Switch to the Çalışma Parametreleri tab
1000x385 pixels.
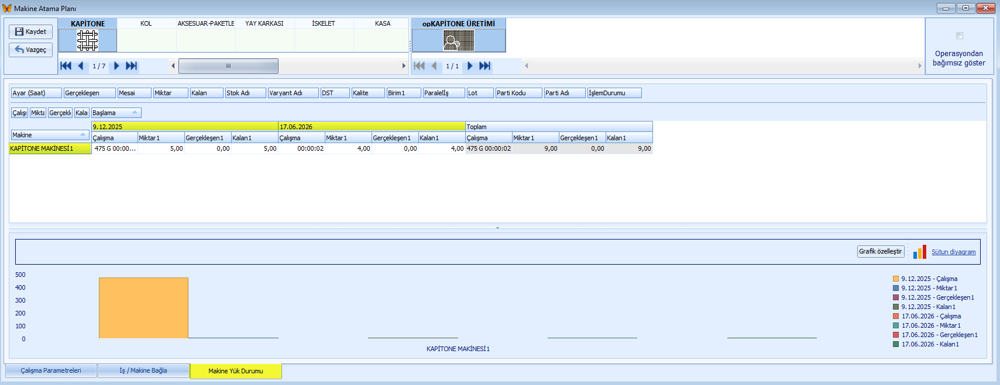tap(51, 370)
